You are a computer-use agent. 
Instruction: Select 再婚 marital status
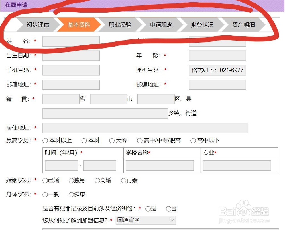[123, 180]
